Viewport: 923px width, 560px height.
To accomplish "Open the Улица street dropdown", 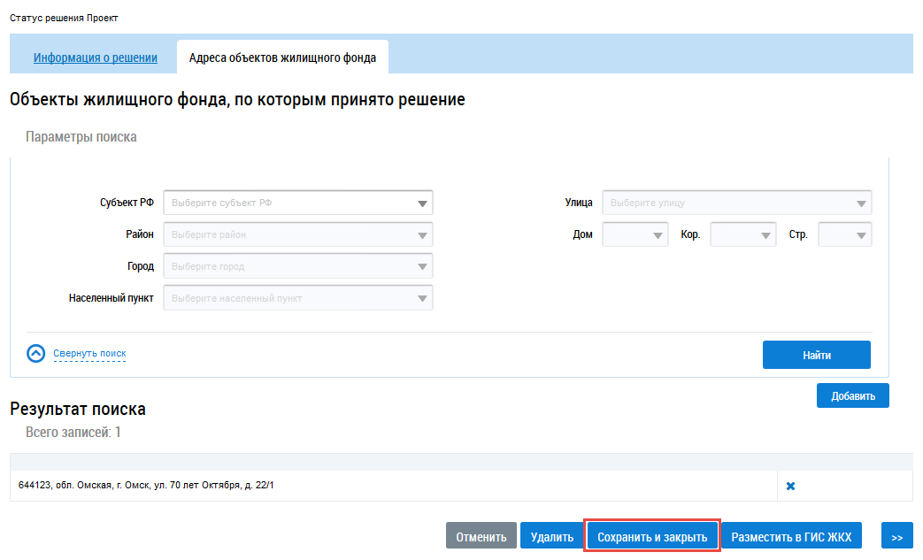I will [736, 203].
